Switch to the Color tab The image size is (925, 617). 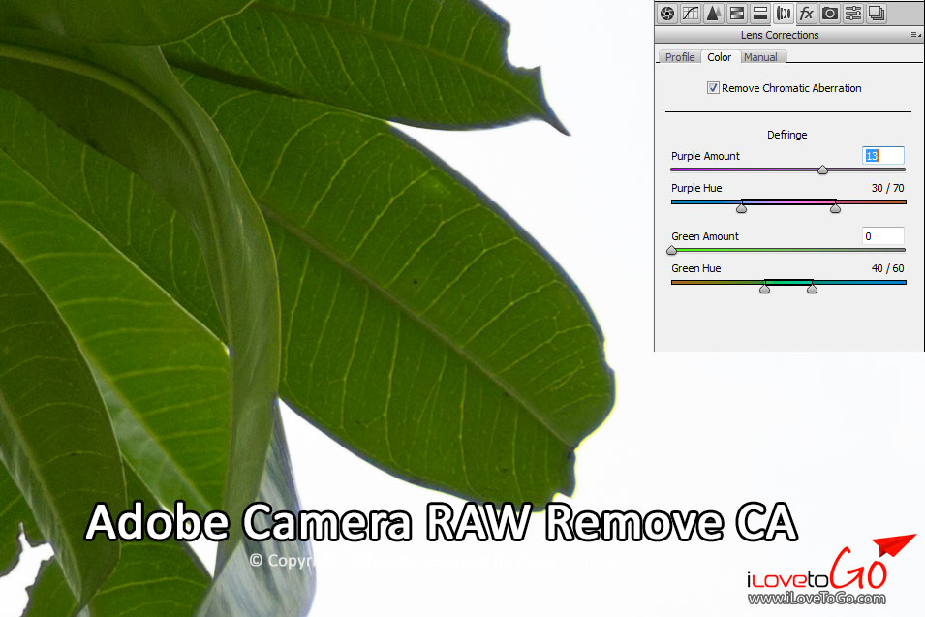(719, 56)
